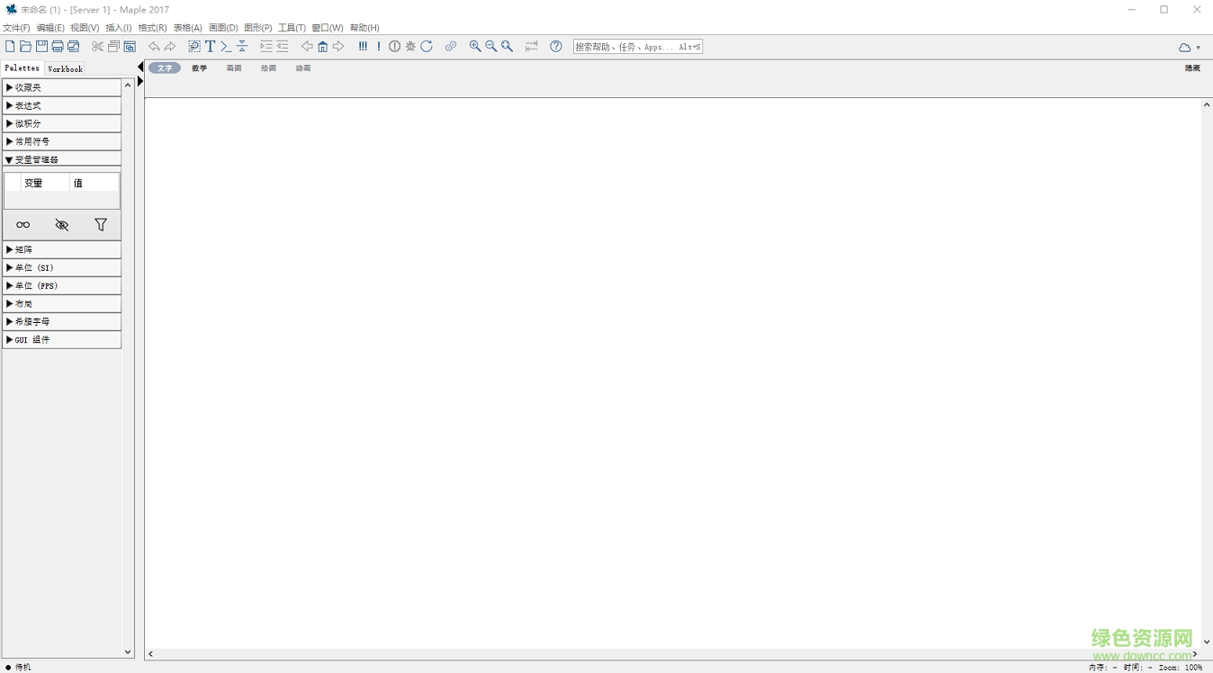Collapse the palette sidebar with left triangle
The image size is (1213, 673).
[140, 67]
